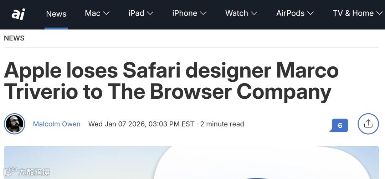Open Malcolm Owen's author avatar
Image resolution: width=385 pixels, height=179 pixels.
15,124
